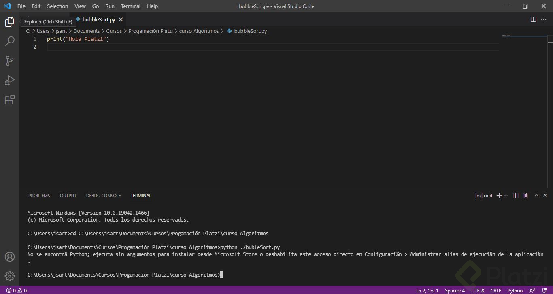The image size is (553, 294).
Task: Expand the Cursos breadcrumb segment
Action: coord(114,31)
